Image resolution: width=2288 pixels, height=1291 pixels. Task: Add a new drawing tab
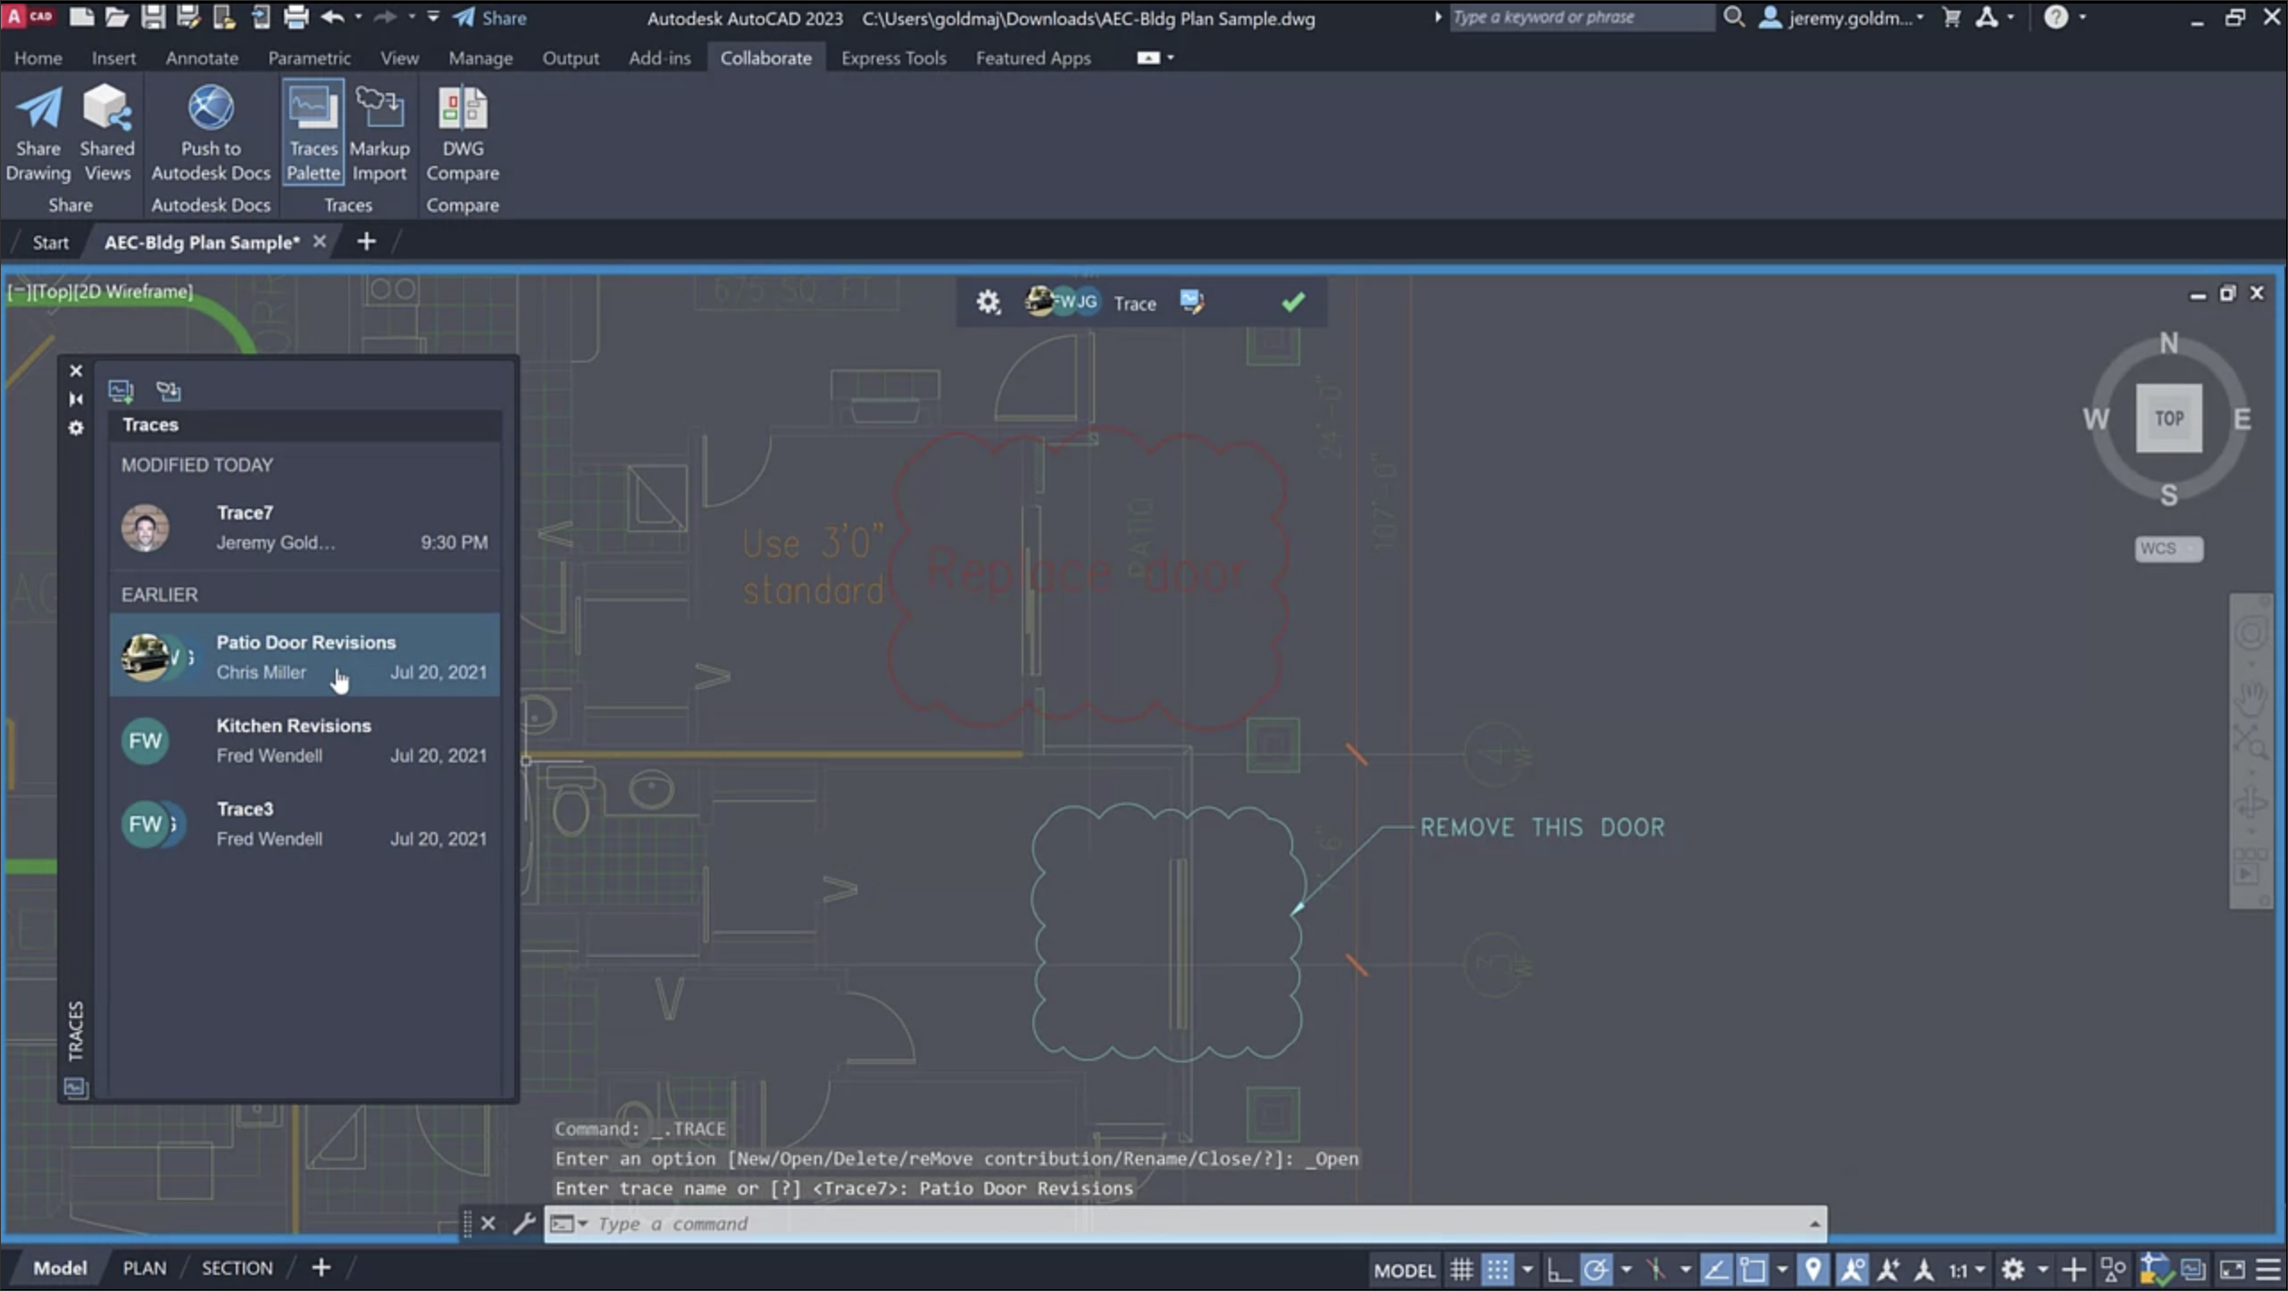point(366,241)
